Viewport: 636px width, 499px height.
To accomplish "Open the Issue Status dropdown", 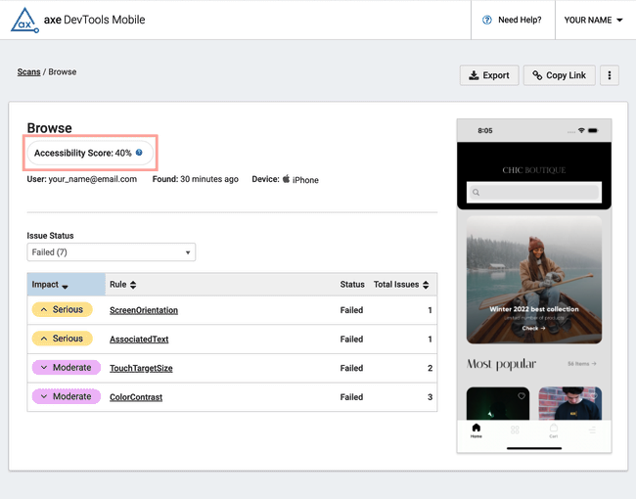I will 111,252.
